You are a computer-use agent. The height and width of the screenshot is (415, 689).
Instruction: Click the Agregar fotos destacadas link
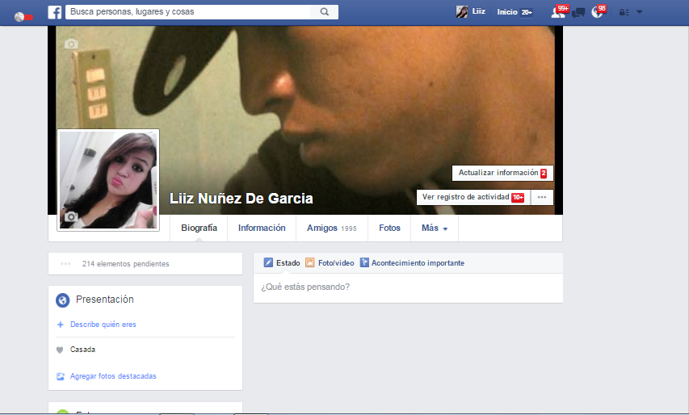(113, 376)
